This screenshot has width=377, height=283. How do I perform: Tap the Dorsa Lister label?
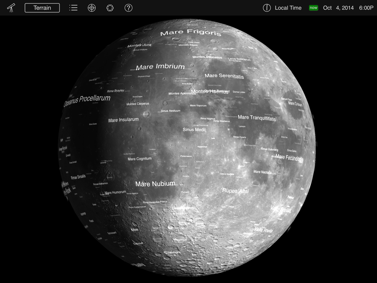click(239, 92)
